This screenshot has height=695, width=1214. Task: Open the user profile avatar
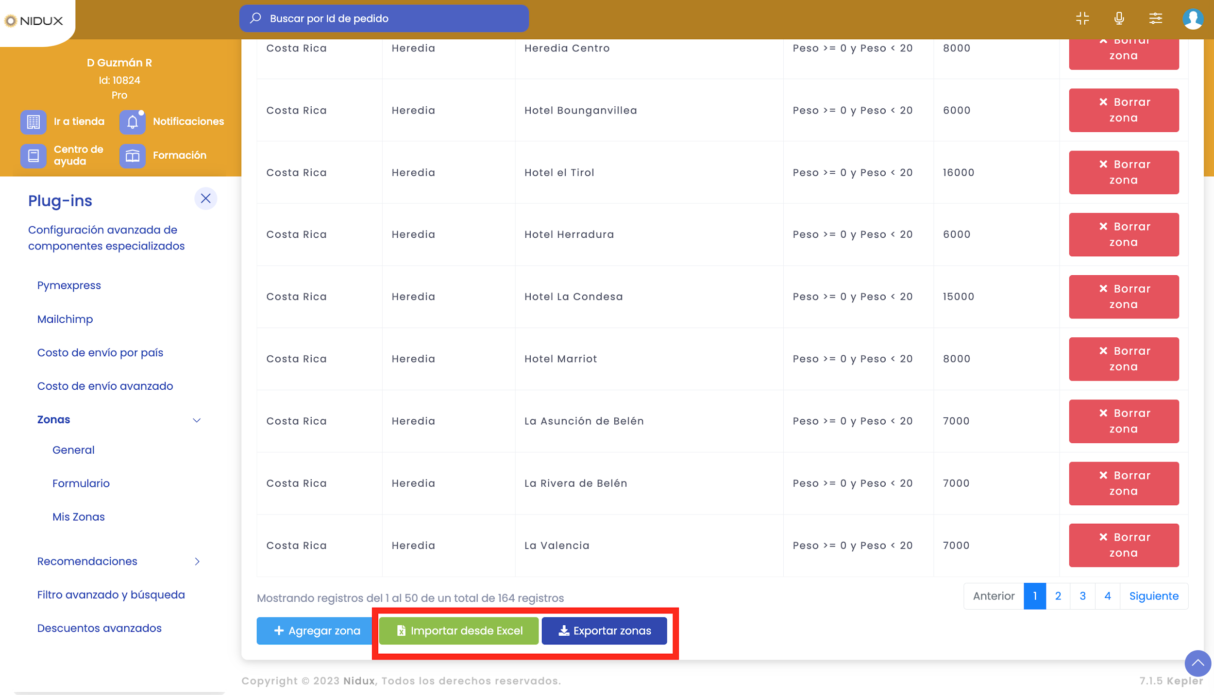(1193, 19)
